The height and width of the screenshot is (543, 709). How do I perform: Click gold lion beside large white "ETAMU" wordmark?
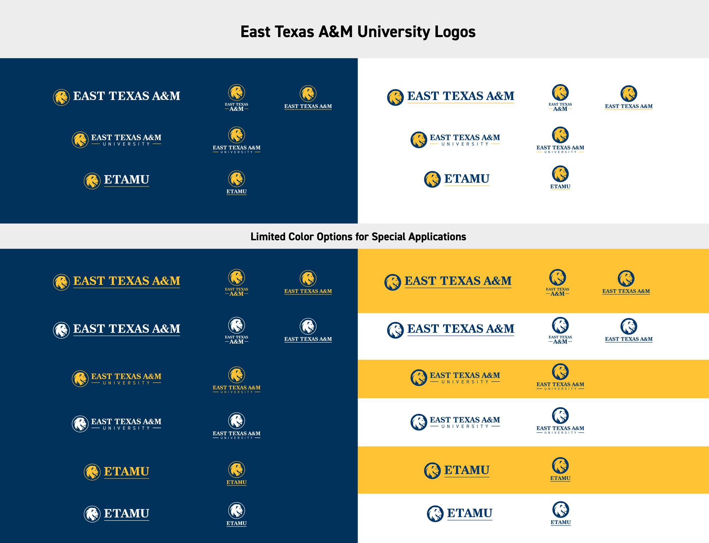click(92, 181)
